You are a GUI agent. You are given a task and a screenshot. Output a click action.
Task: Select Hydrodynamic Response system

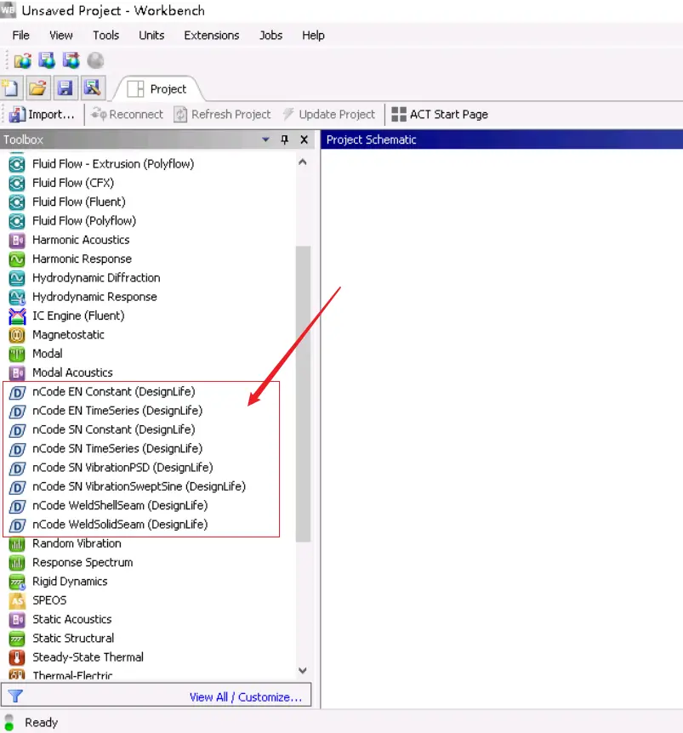coord(94,297)
